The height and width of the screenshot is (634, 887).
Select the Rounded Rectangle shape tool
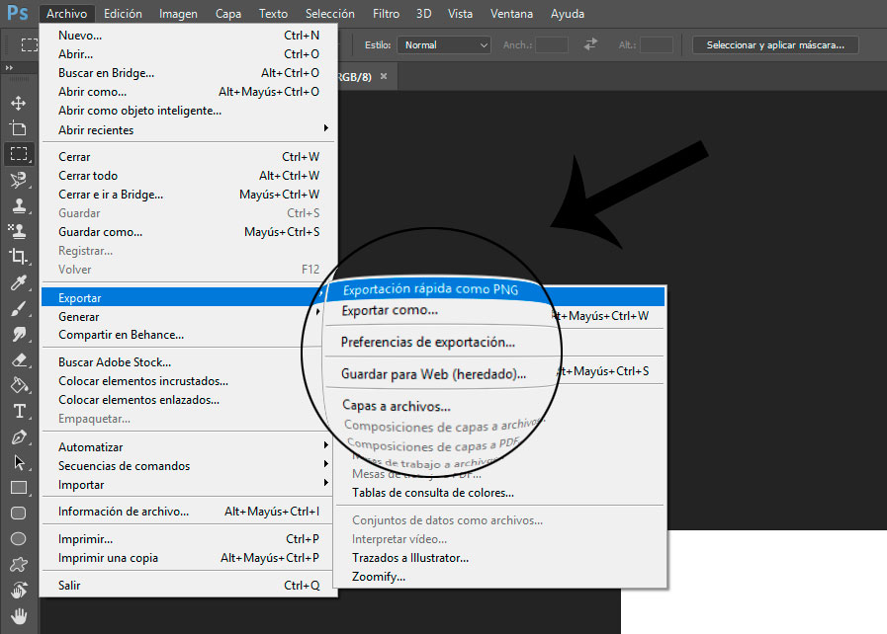pyautogui.click(x=18, y=514)
